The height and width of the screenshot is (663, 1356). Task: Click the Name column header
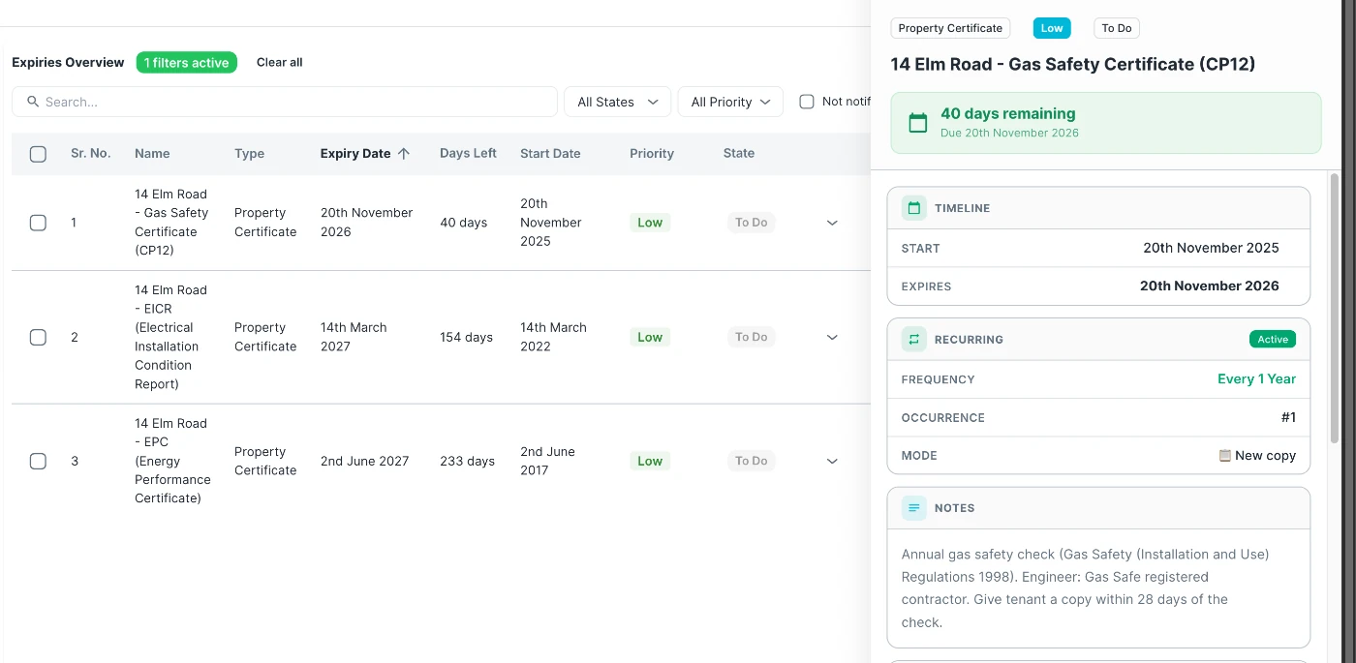click(x=152, y=154)
